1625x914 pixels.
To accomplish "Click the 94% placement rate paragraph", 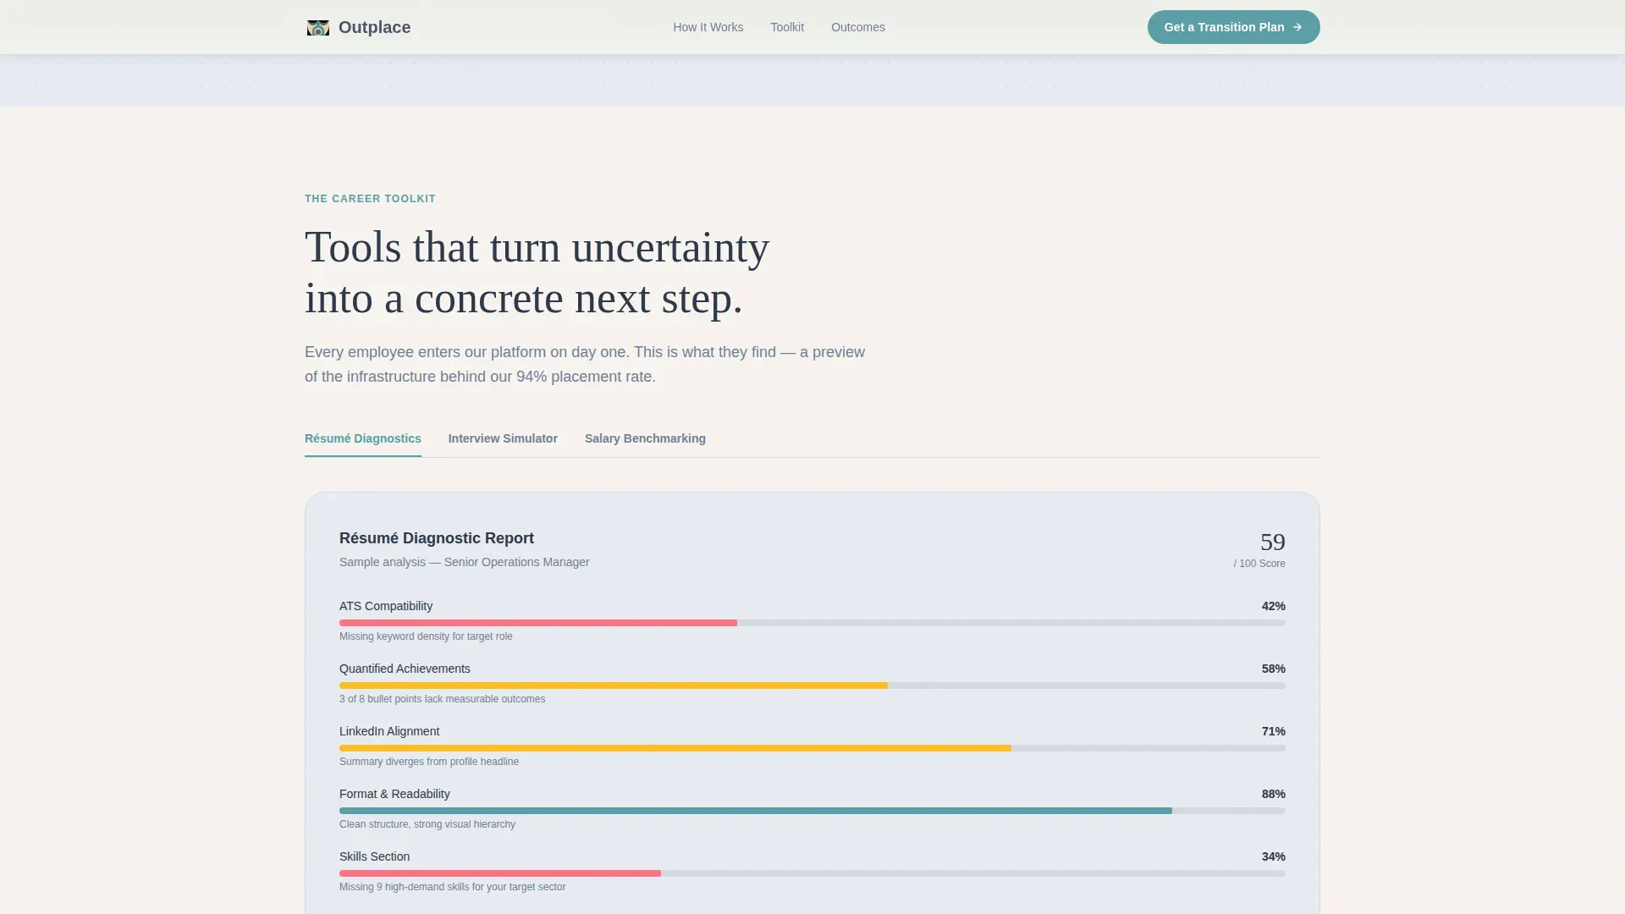I will pos(585,364).
